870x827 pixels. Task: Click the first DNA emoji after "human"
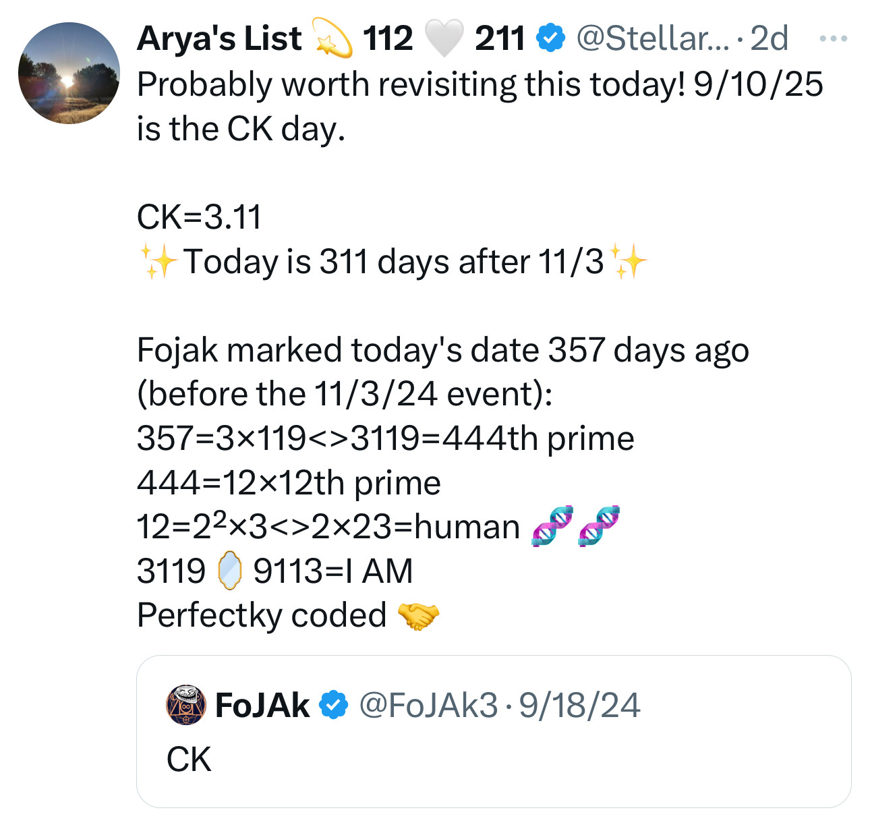click(x=552, y=526)
